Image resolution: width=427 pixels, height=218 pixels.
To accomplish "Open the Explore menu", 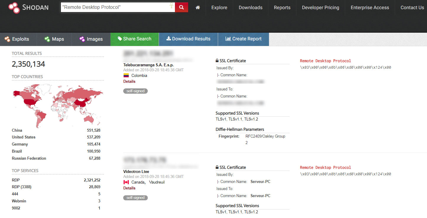I will (219, 8).
